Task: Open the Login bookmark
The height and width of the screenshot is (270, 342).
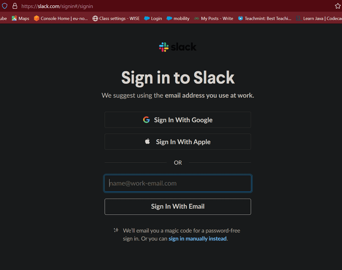Action: 153,18
